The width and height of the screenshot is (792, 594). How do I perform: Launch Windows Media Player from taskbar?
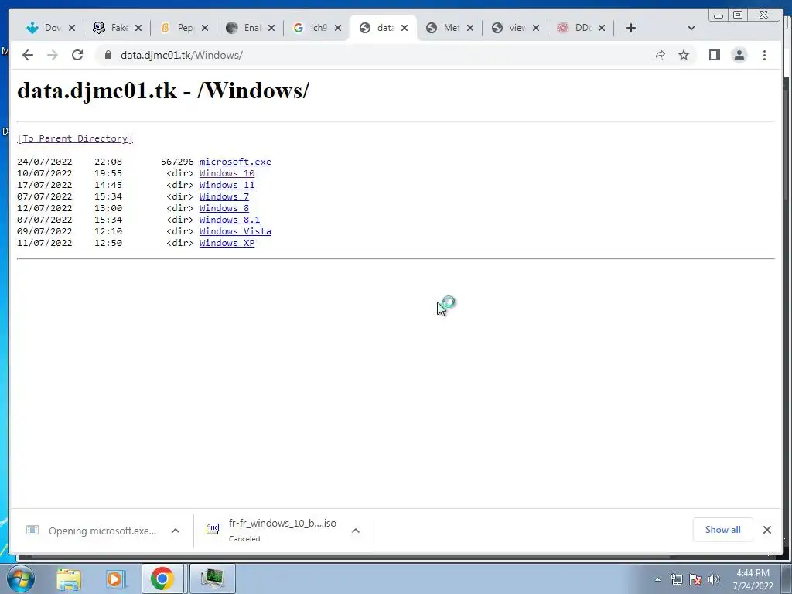point(115,579)
